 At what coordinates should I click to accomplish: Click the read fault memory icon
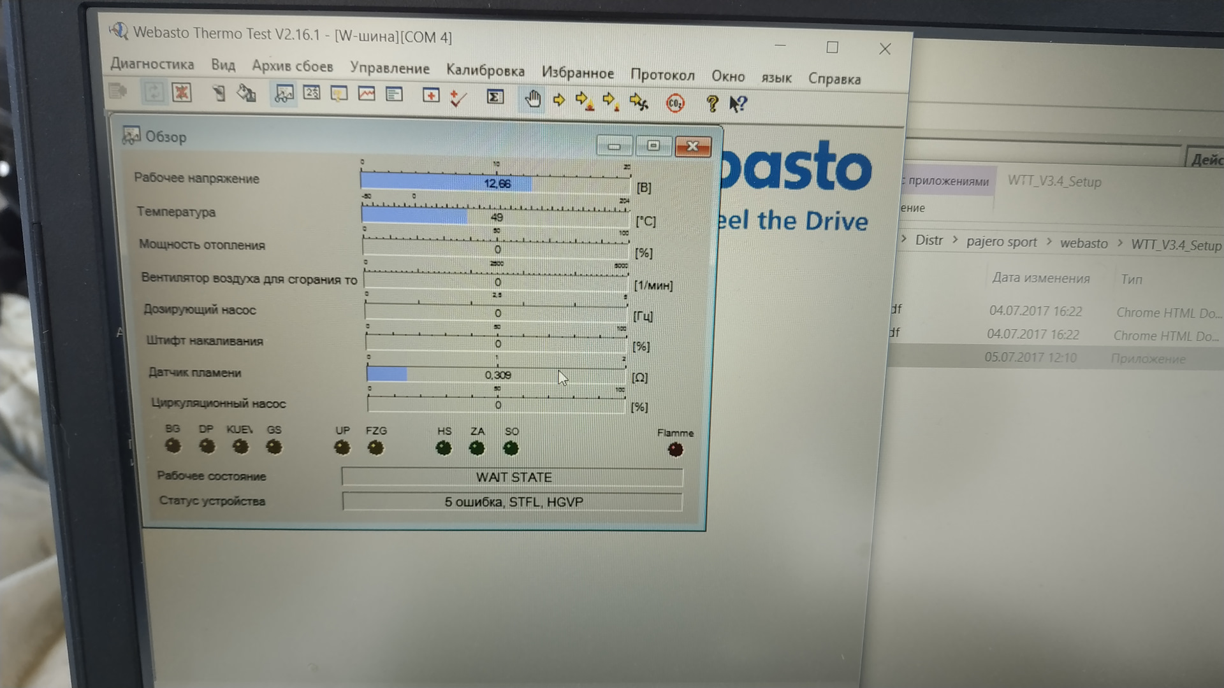coord(218,94)
